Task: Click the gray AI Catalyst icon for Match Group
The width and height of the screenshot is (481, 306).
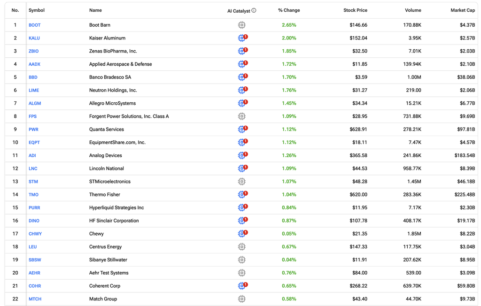Action: tap(242, 299)
